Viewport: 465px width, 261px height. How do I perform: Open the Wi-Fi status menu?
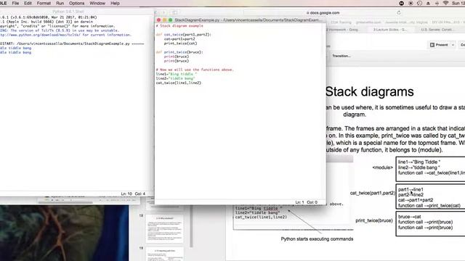click(445, 3)
